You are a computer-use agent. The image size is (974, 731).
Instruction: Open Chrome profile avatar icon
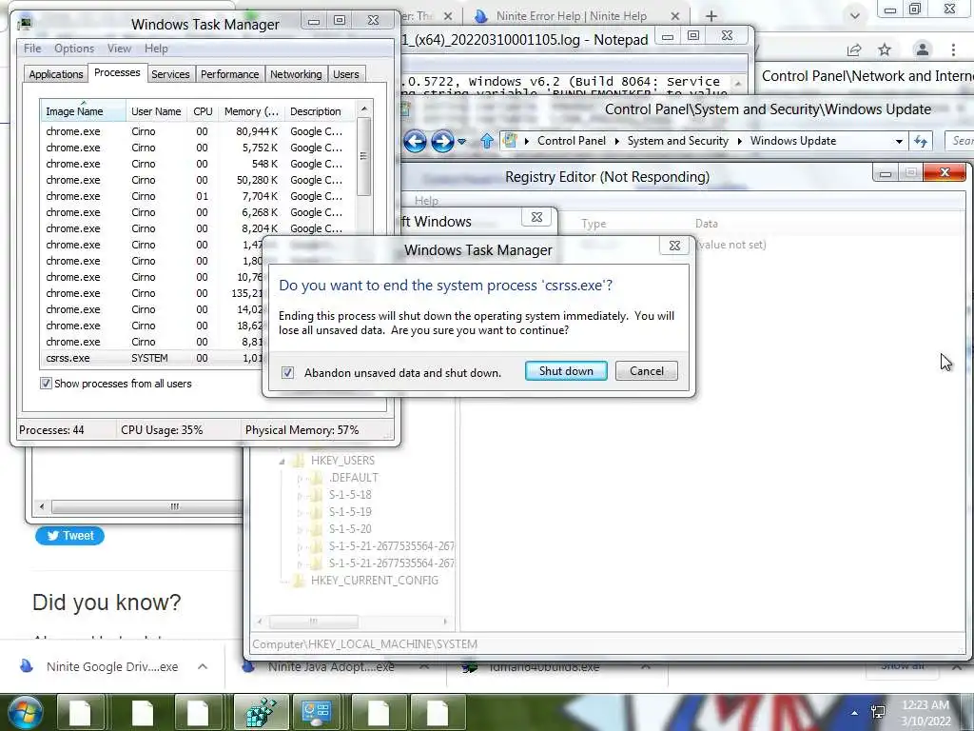click(x=923, y=49)
